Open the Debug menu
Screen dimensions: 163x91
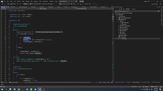point(28,1)
